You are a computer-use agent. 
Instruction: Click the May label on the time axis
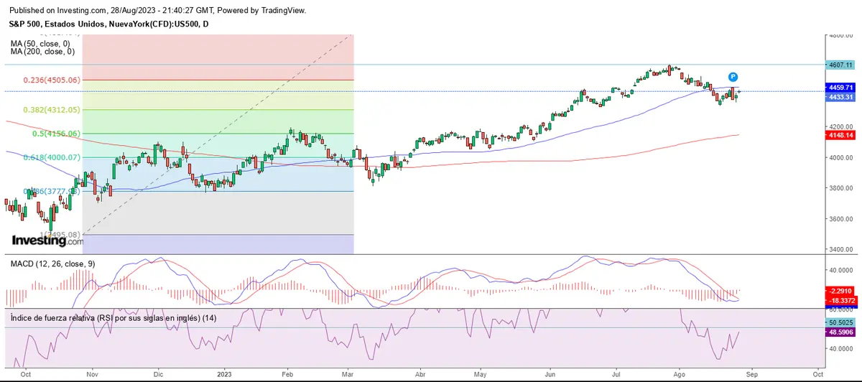tap(482, 375)
